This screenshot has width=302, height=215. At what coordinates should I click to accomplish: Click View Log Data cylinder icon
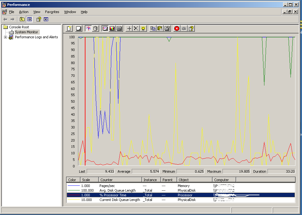click(x=95, y=28)
